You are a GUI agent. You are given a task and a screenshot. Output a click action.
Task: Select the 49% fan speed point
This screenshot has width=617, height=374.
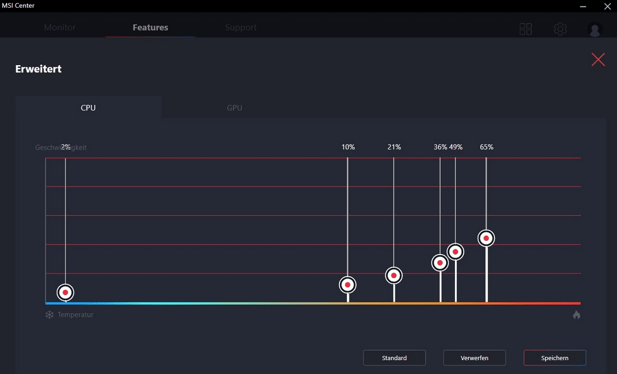tap(456, 252)
